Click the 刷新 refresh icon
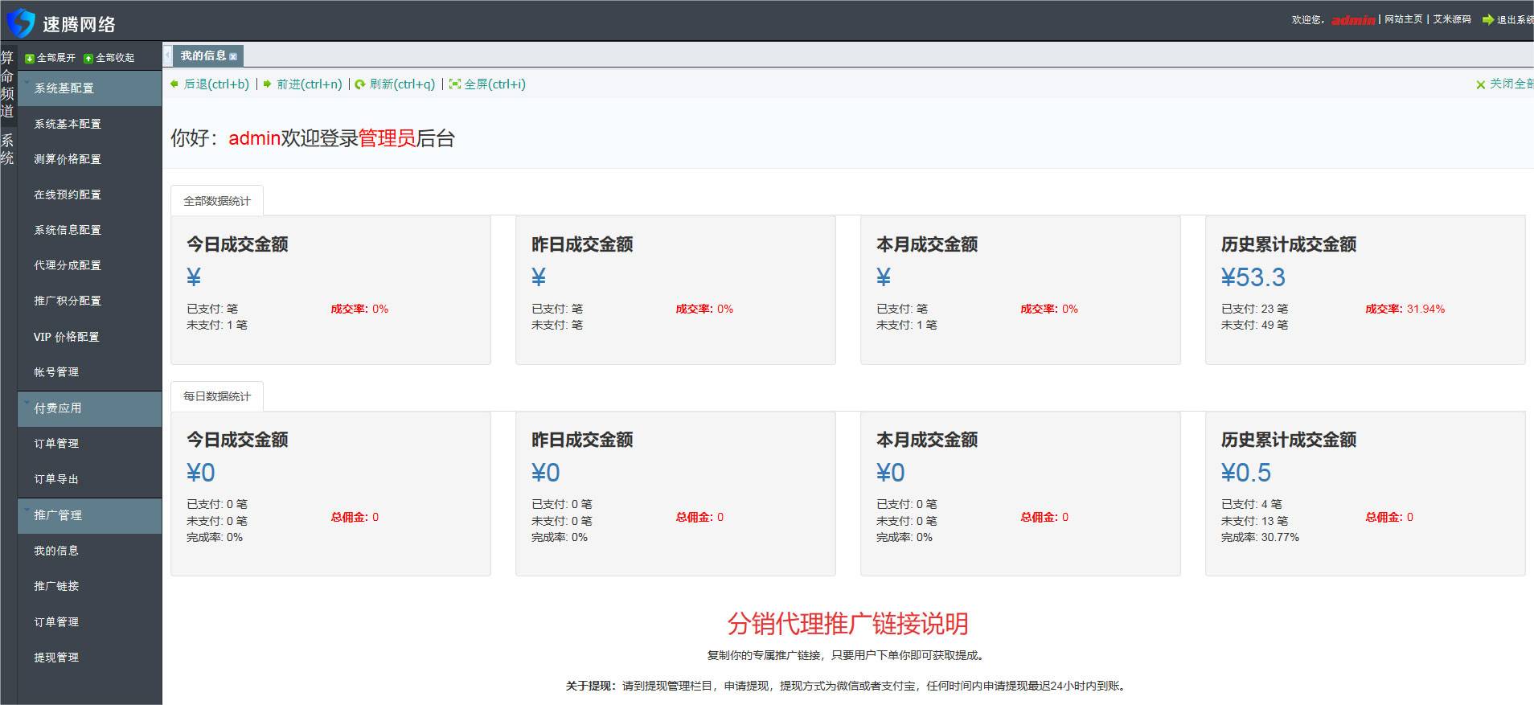The width and height of the screenshot is (1534, 705). click(x=360, y=84)
